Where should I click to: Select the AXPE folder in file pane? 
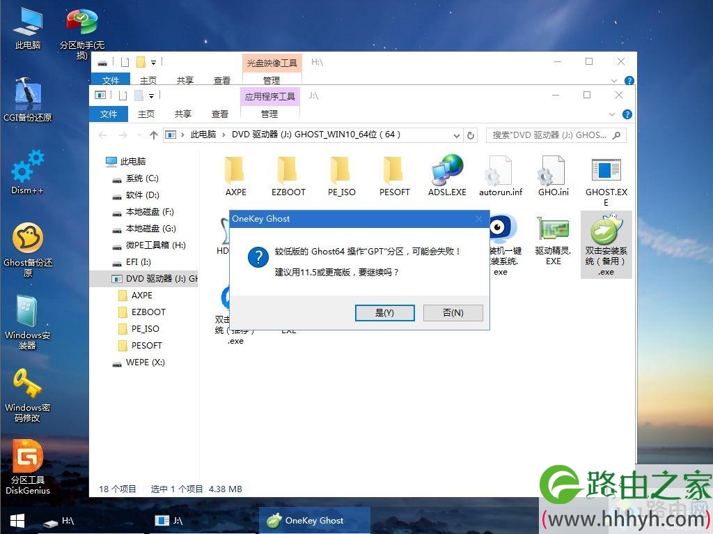(x=235, y=176)
